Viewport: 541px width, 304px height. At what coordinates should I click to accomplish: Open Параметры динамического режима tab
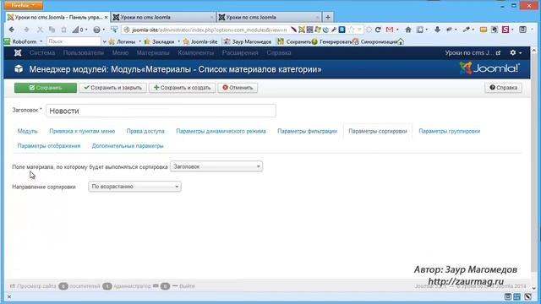221,131
